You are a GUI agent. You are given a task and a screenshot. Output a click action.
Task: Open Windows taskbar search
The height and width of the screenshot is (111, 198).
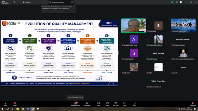[x=7, y=109]
